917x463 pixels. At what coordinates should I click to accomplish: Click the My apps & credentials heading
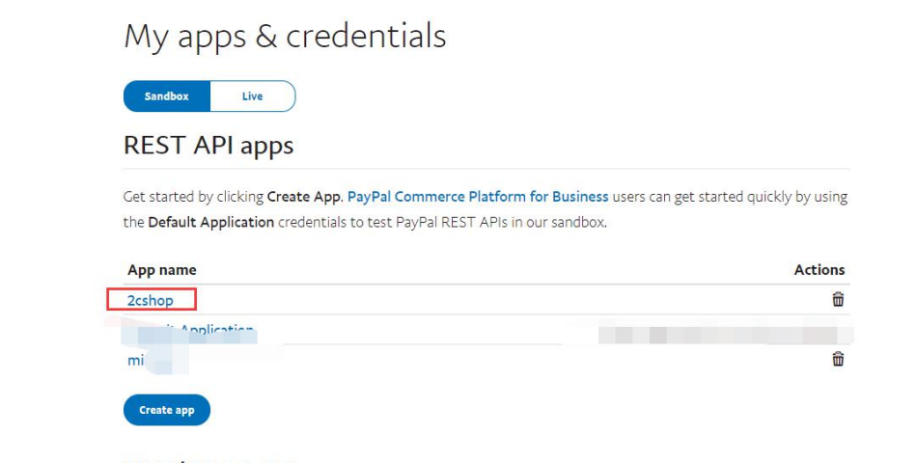tap(285, 37)
